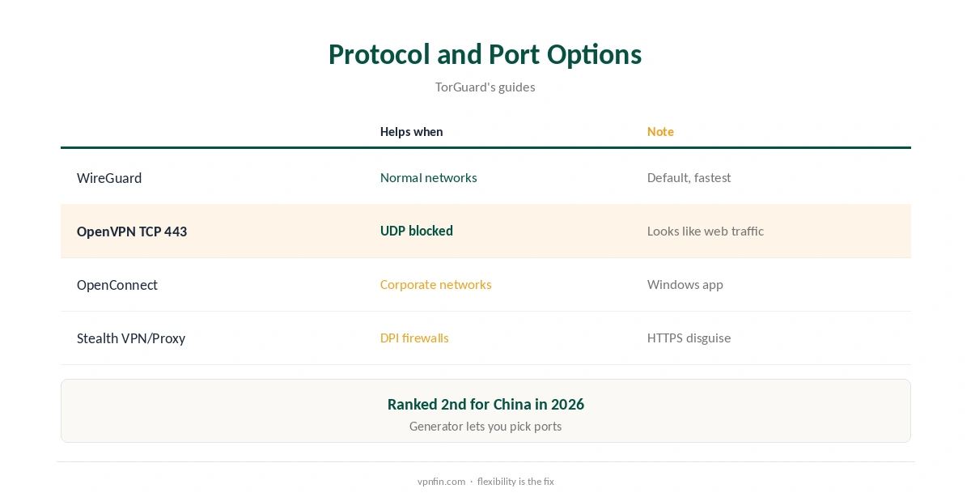Click the "flexibility is the fix" tagline

515,482
